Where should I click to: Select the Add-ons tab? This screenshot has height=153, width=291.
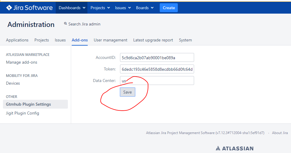(x=80, y=40)
